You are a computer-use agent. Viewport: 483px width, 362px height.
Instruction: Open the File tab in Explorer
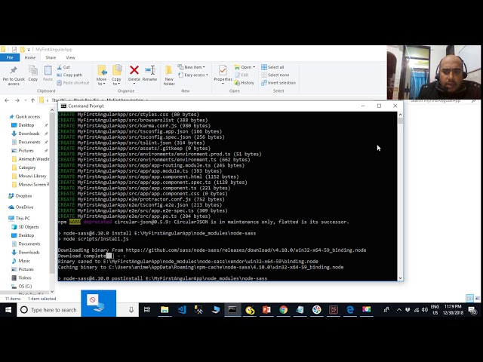coord(10,57)
